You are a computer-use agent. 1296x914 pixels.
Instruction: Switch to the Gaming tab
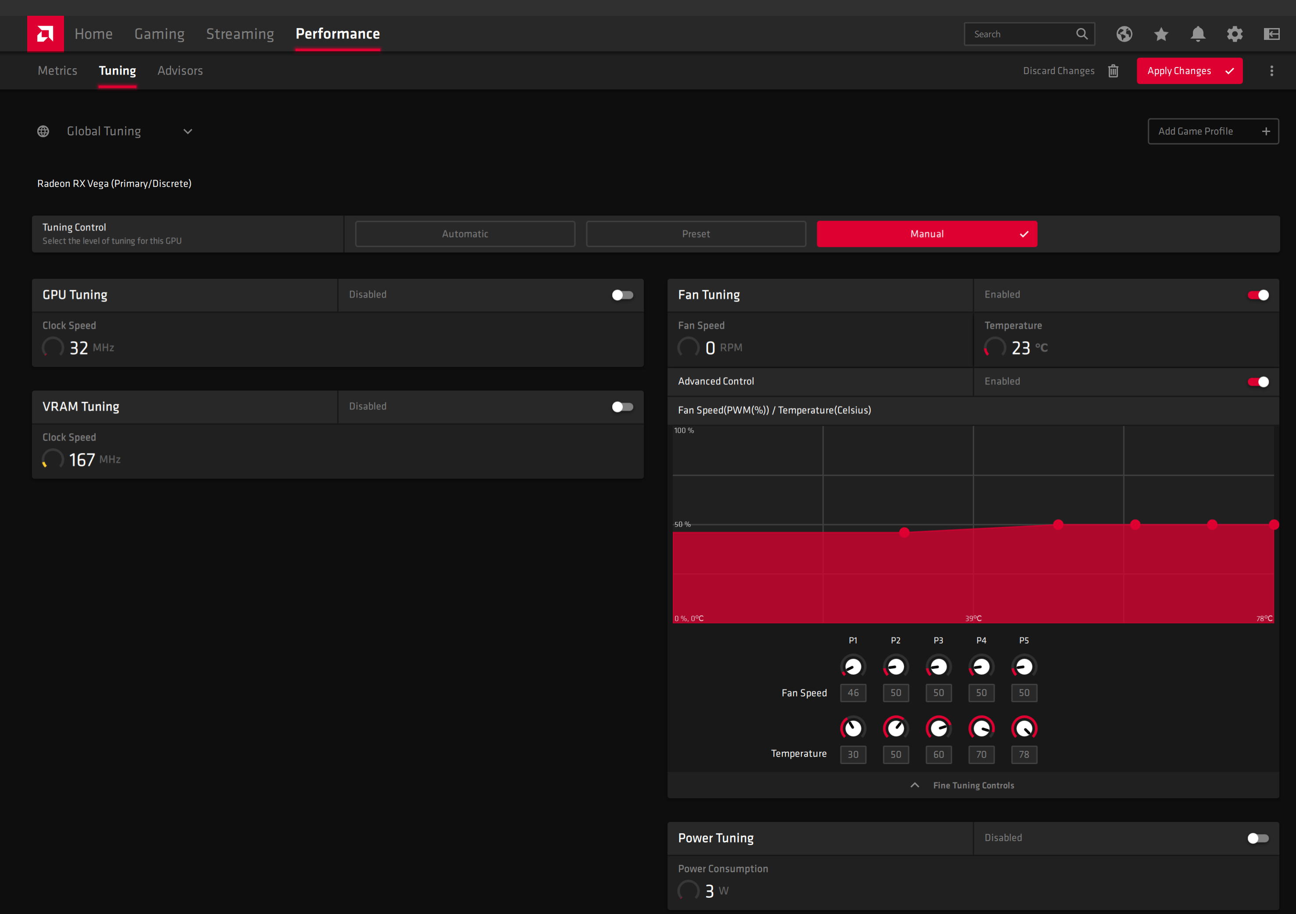point(159,34)
